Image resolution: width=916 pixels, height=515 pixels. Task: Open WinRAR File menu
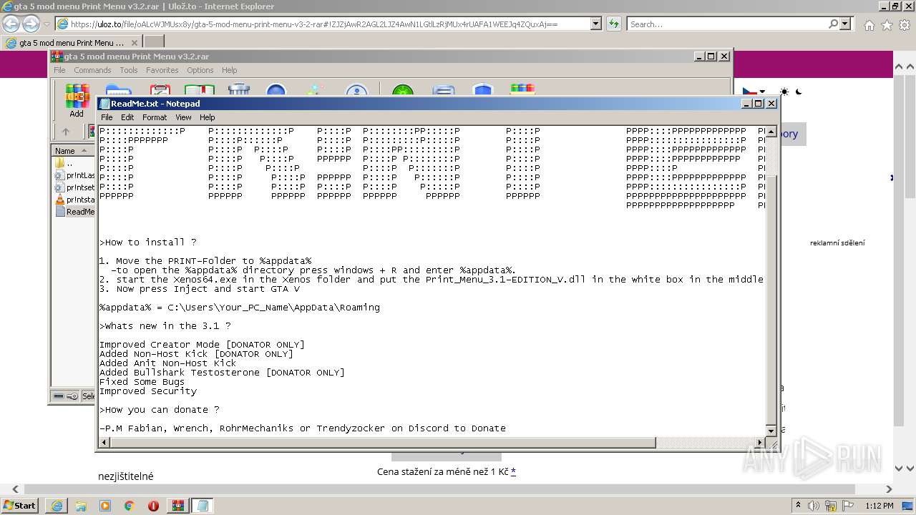pos(59,70)
